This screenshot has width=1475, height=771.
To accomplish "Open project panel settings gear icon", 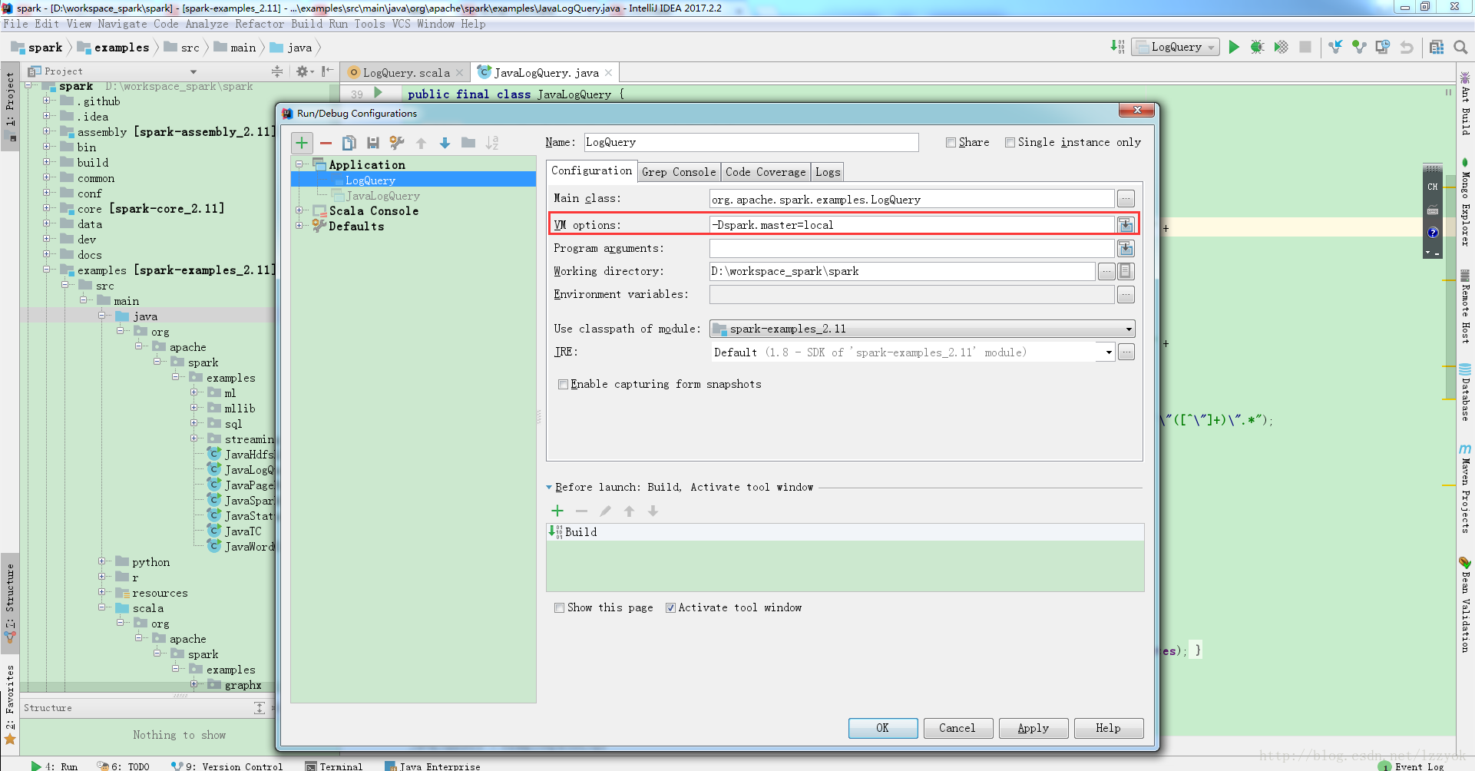I will click(x=304, y=71).
